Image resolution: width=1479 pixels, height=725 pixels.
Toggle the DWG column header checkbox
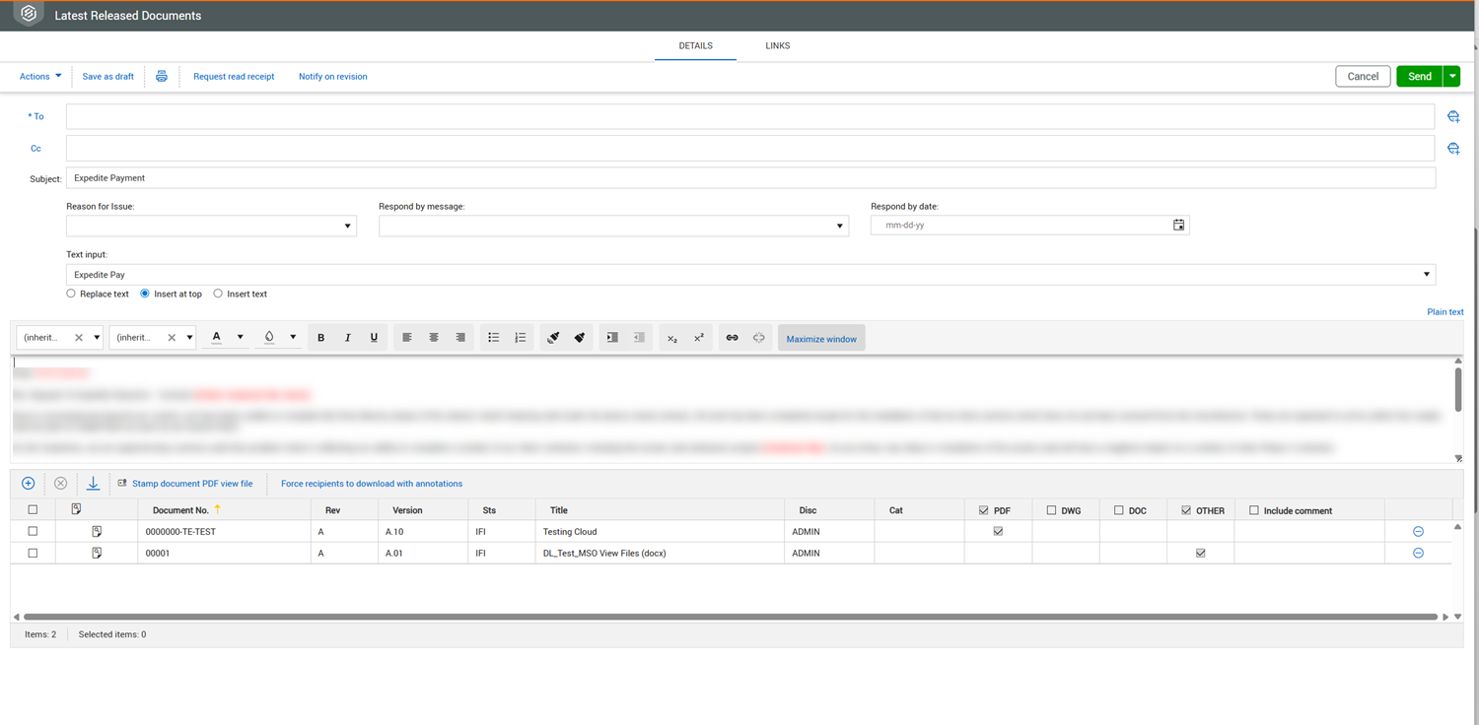(1051, 510)
